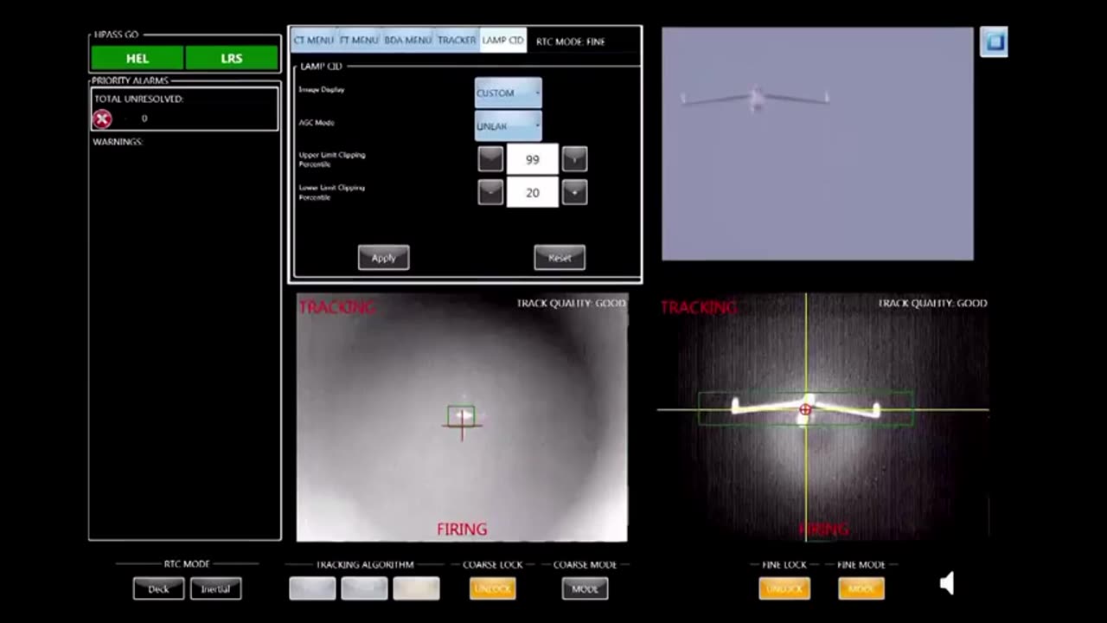The image size is (1107, 623).
Task: Click the upper limit value field showing 99
Action: tap(533, 159)
